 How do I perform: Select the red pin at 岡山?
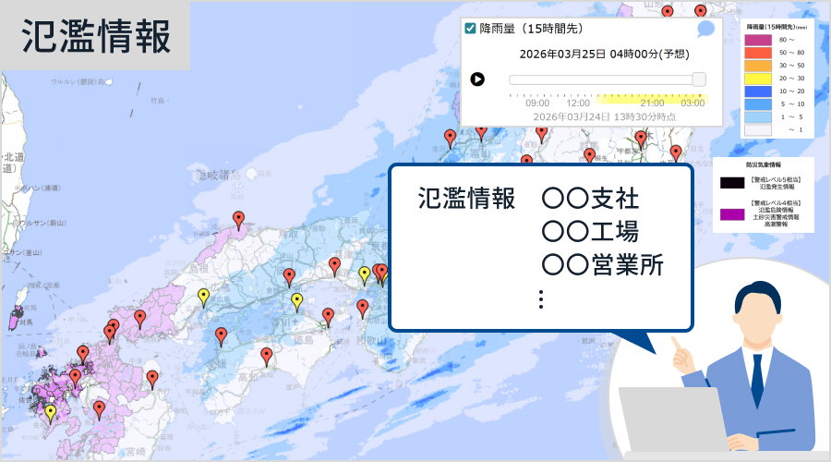tap(289, 277)
